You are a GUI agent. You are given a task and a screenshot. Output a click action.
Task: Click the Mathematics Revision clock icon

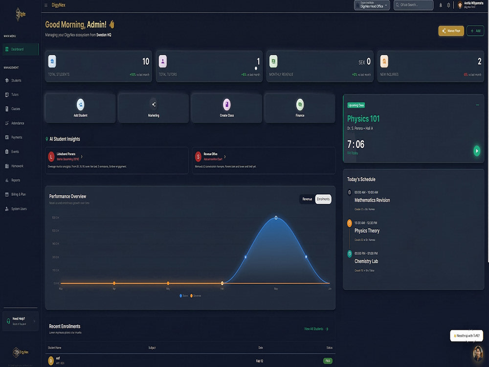click(x=349, y=192)
